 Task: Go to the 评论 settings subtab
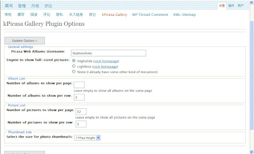coord(47,15)
